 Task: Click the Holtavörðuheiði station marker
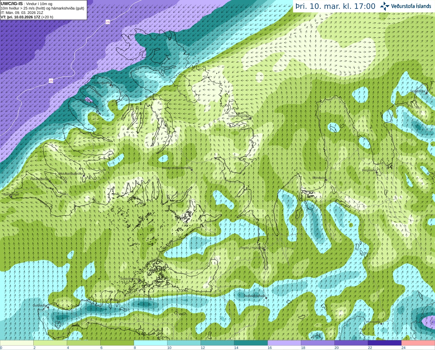pyautogui.click(x=266, y=298)
